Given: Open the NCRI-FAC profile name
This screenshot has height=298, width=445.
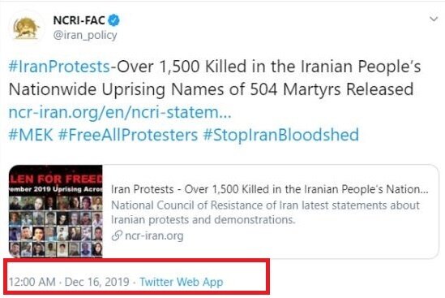Looking at the screenshot, I should [x=79, y=20].
